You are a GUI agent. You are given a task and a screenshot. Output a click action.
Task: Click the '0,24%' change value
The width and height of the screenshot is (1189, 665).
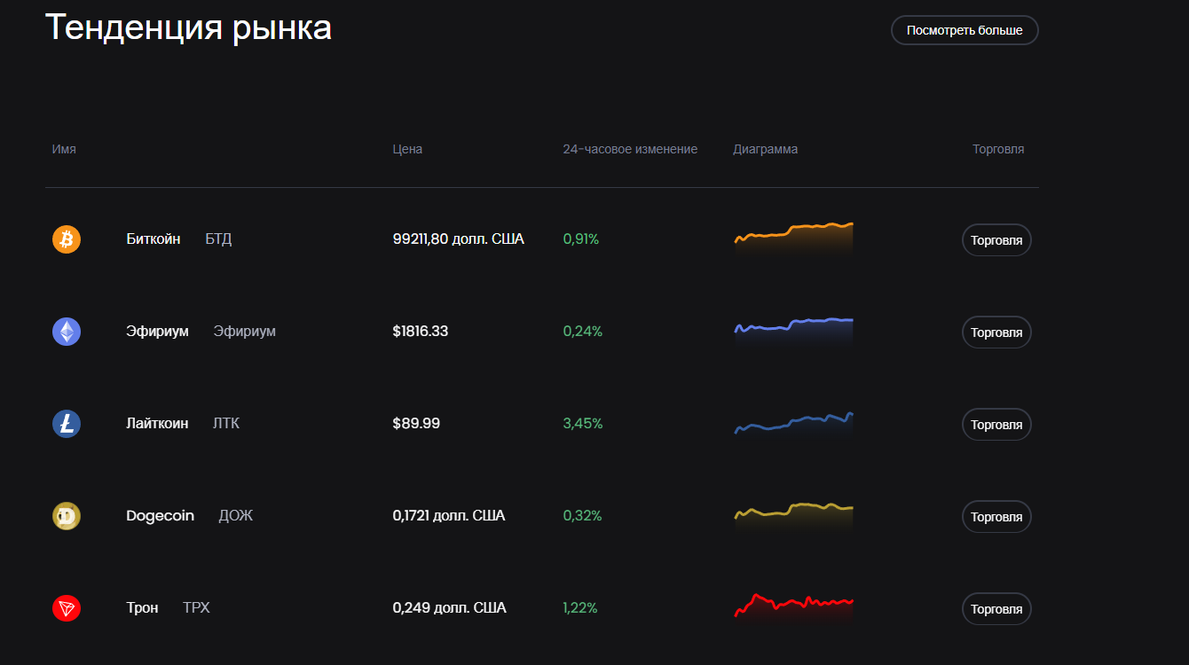583,331
